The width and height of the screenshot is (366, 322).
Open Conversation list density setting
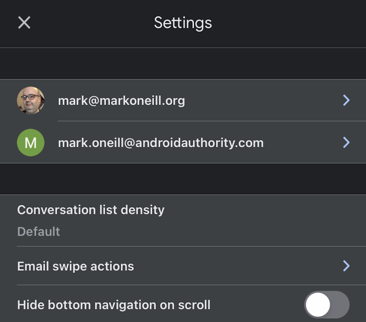tap(91, 210)
